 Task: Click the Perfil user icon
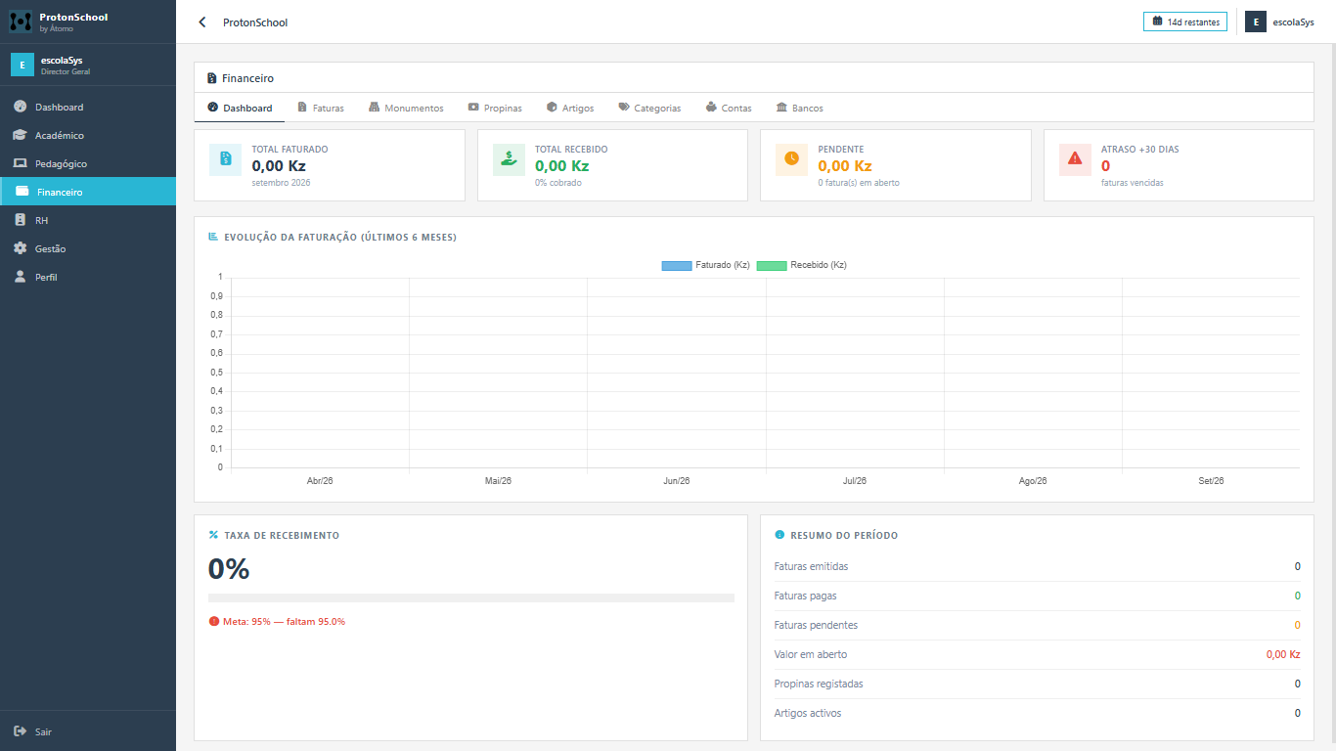click(x=20, y=277)
